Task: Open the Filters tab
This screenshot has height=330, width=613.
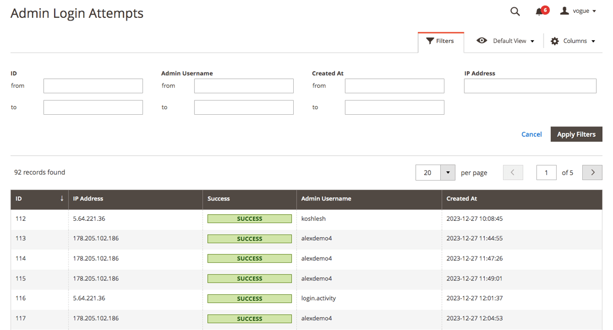Action: tap(441, 41)
